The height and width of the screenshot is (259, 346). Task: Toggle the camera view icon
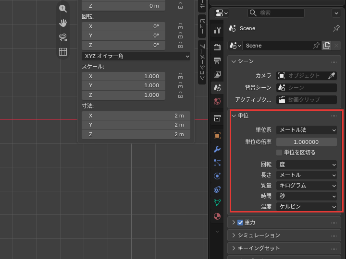click(63, 37)
